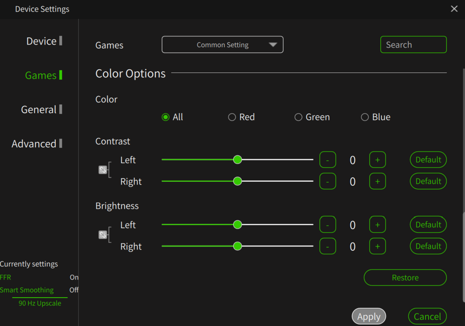Select the Red color radio button
This screenshot has height=326, width=465.
232,117
